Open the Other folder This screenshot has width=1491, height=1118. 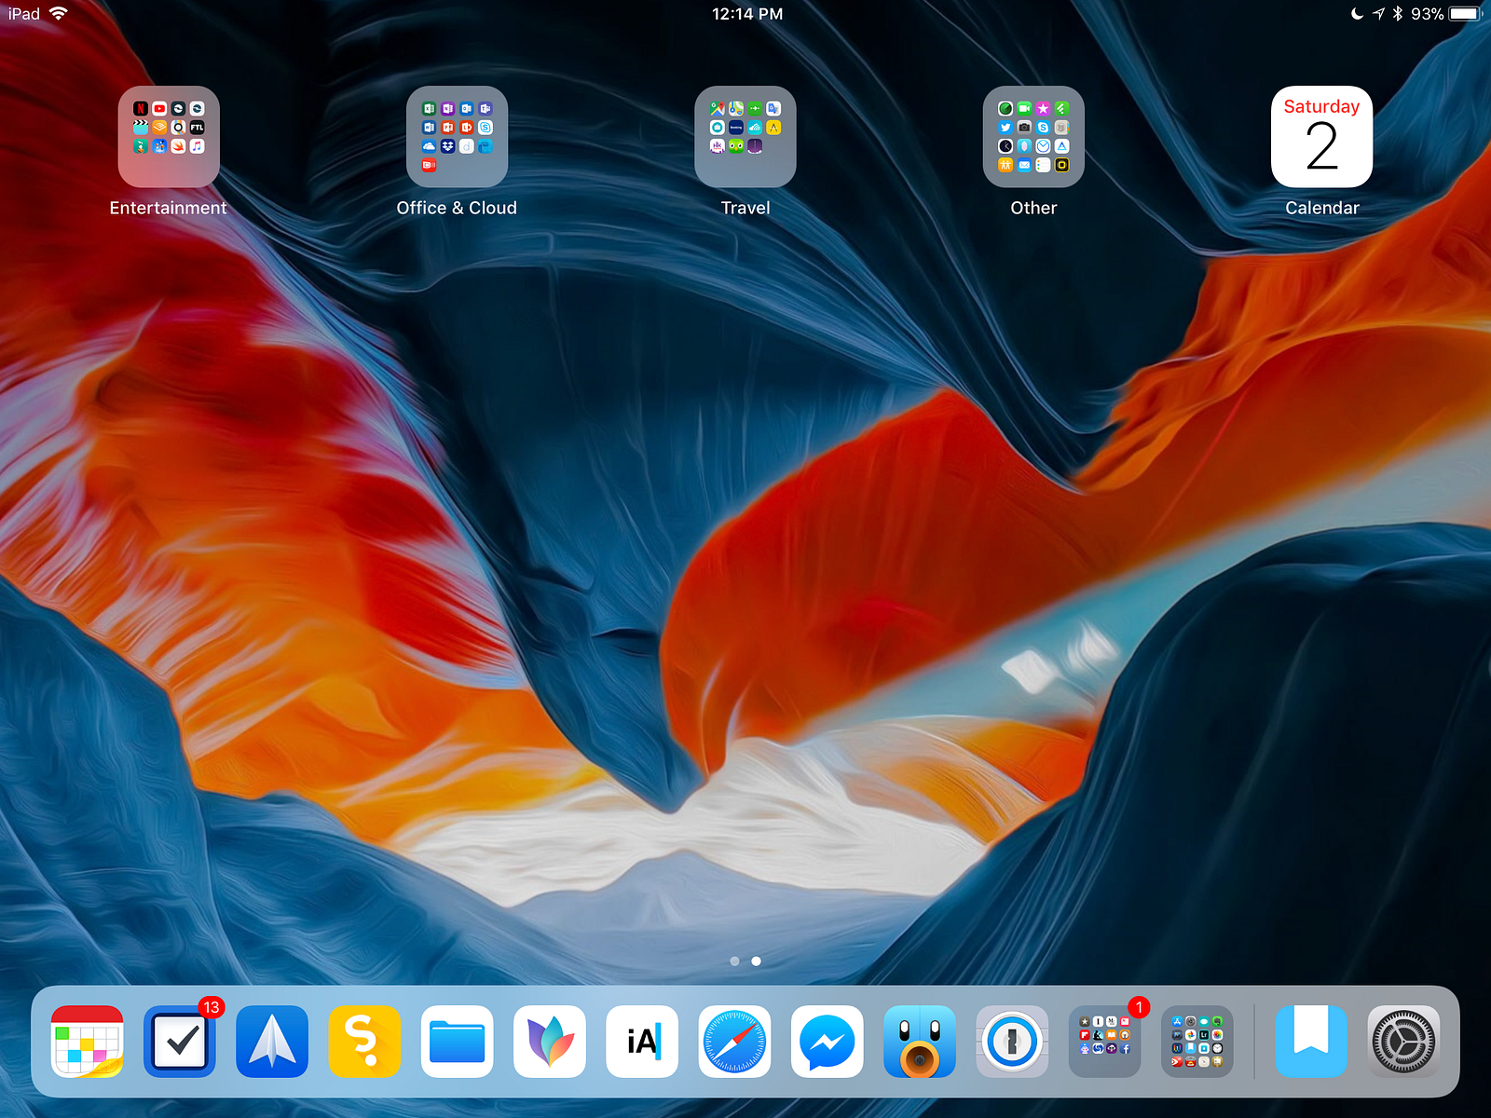(1033, 137)
